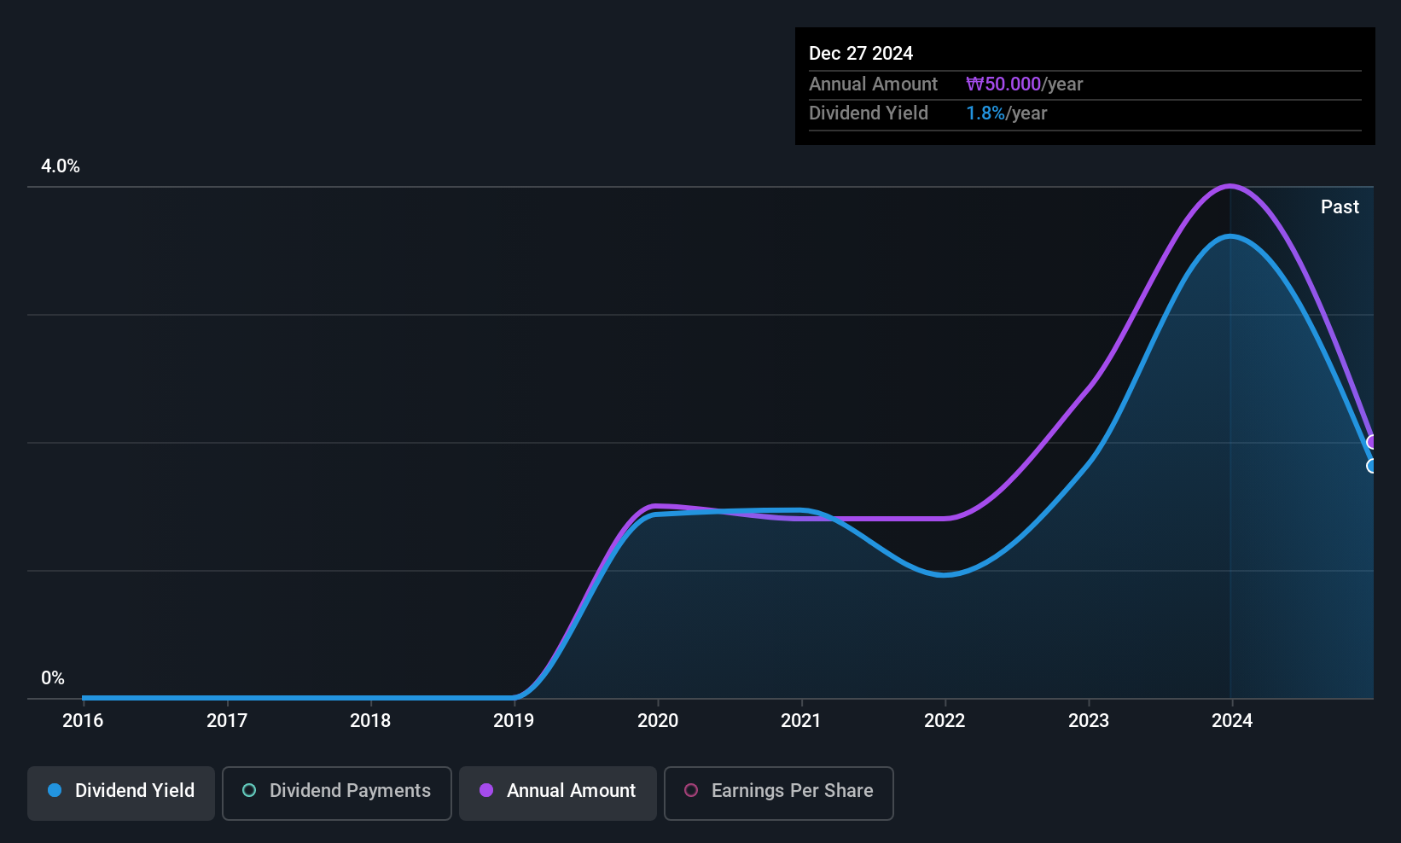Click the 4.0% y-axis label
The height and width of the screenshot is (843, 1401).
point(61,166)
